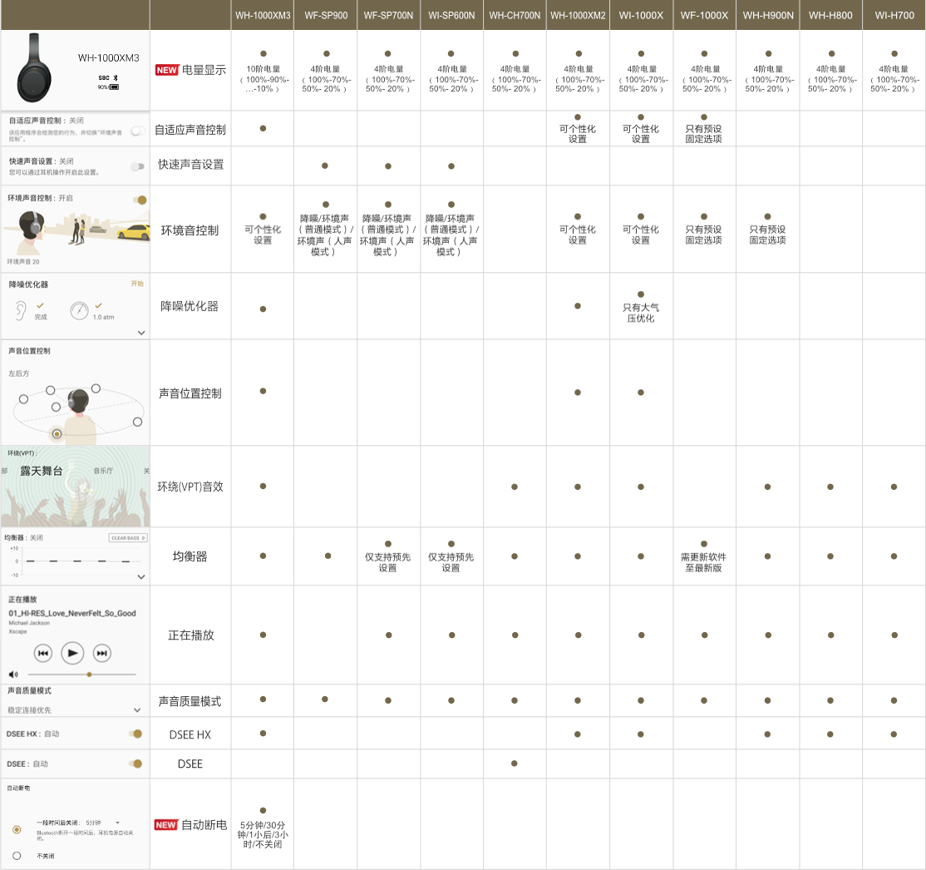926x870 pixels.
Task: Click the WH-CH700N column header
Action: pyautogui.click(x=515, y=15)
